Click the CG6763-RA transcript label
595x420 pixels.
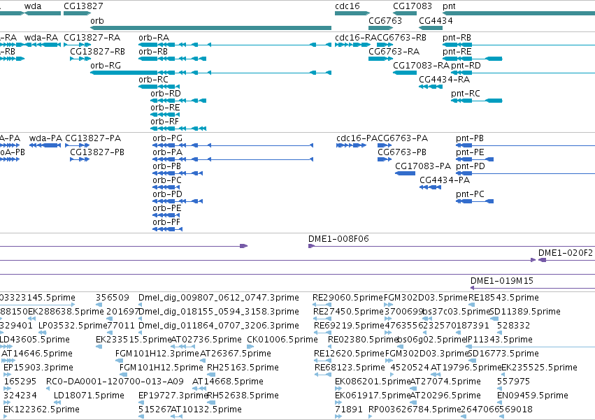point(394,51)
